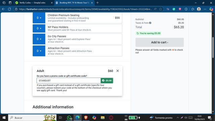Open the Tormenta pronto weather widget
215x121 pixels.
pyautogui.click(x=161, y=118)
